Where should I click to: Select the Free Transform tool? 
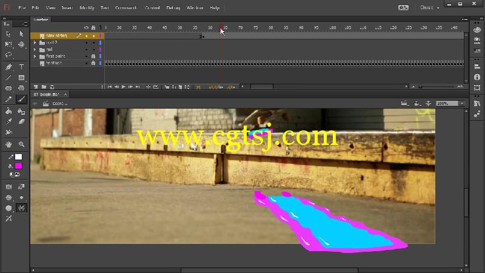8,44
